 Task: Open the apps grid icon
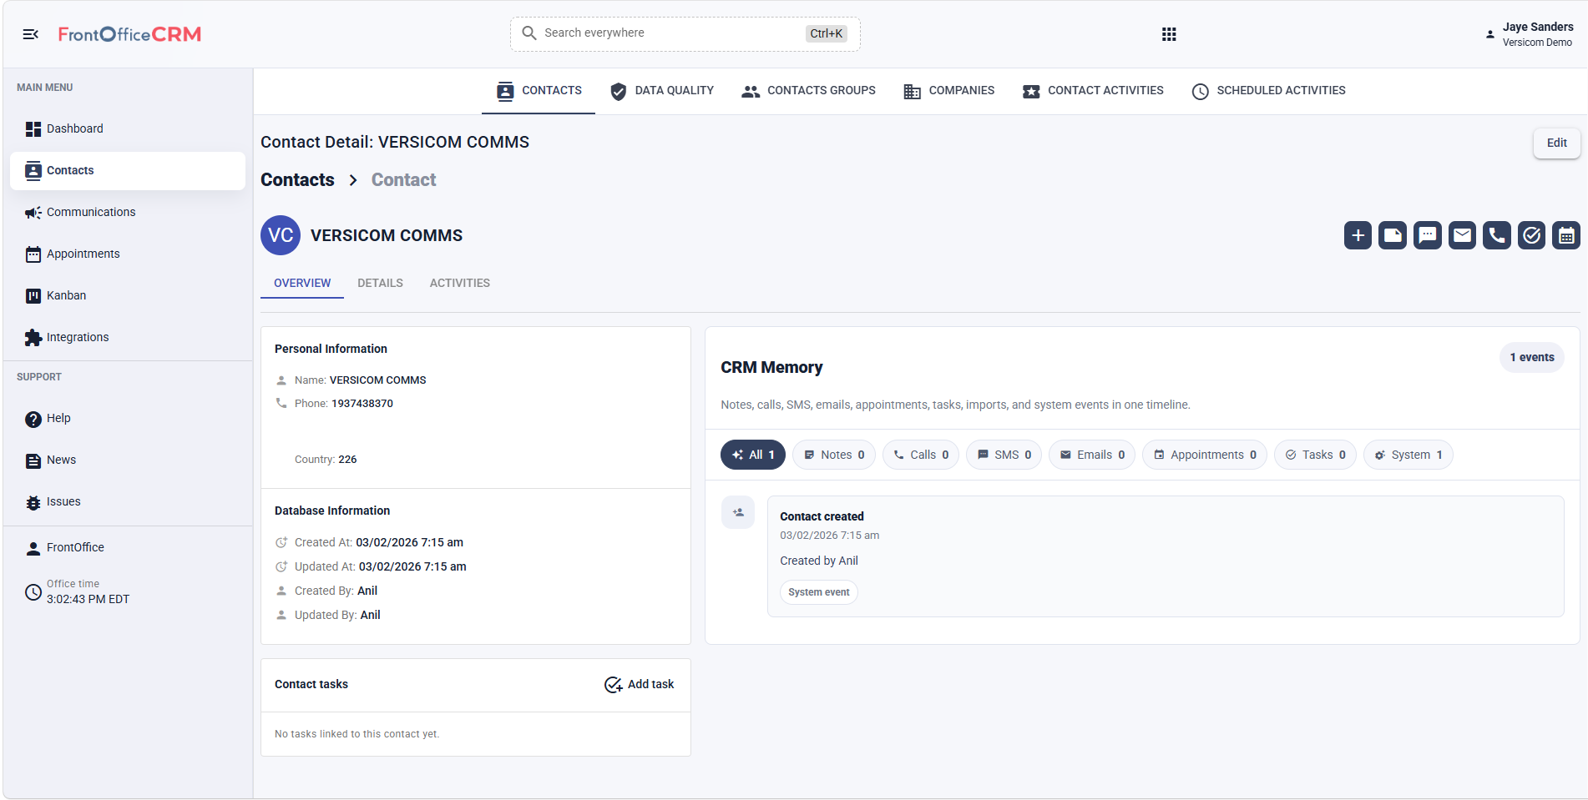[x=1169, y=34]
